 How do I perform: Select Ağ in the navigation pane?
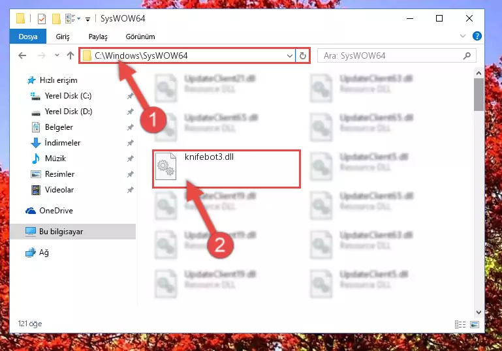coord(44,252)
